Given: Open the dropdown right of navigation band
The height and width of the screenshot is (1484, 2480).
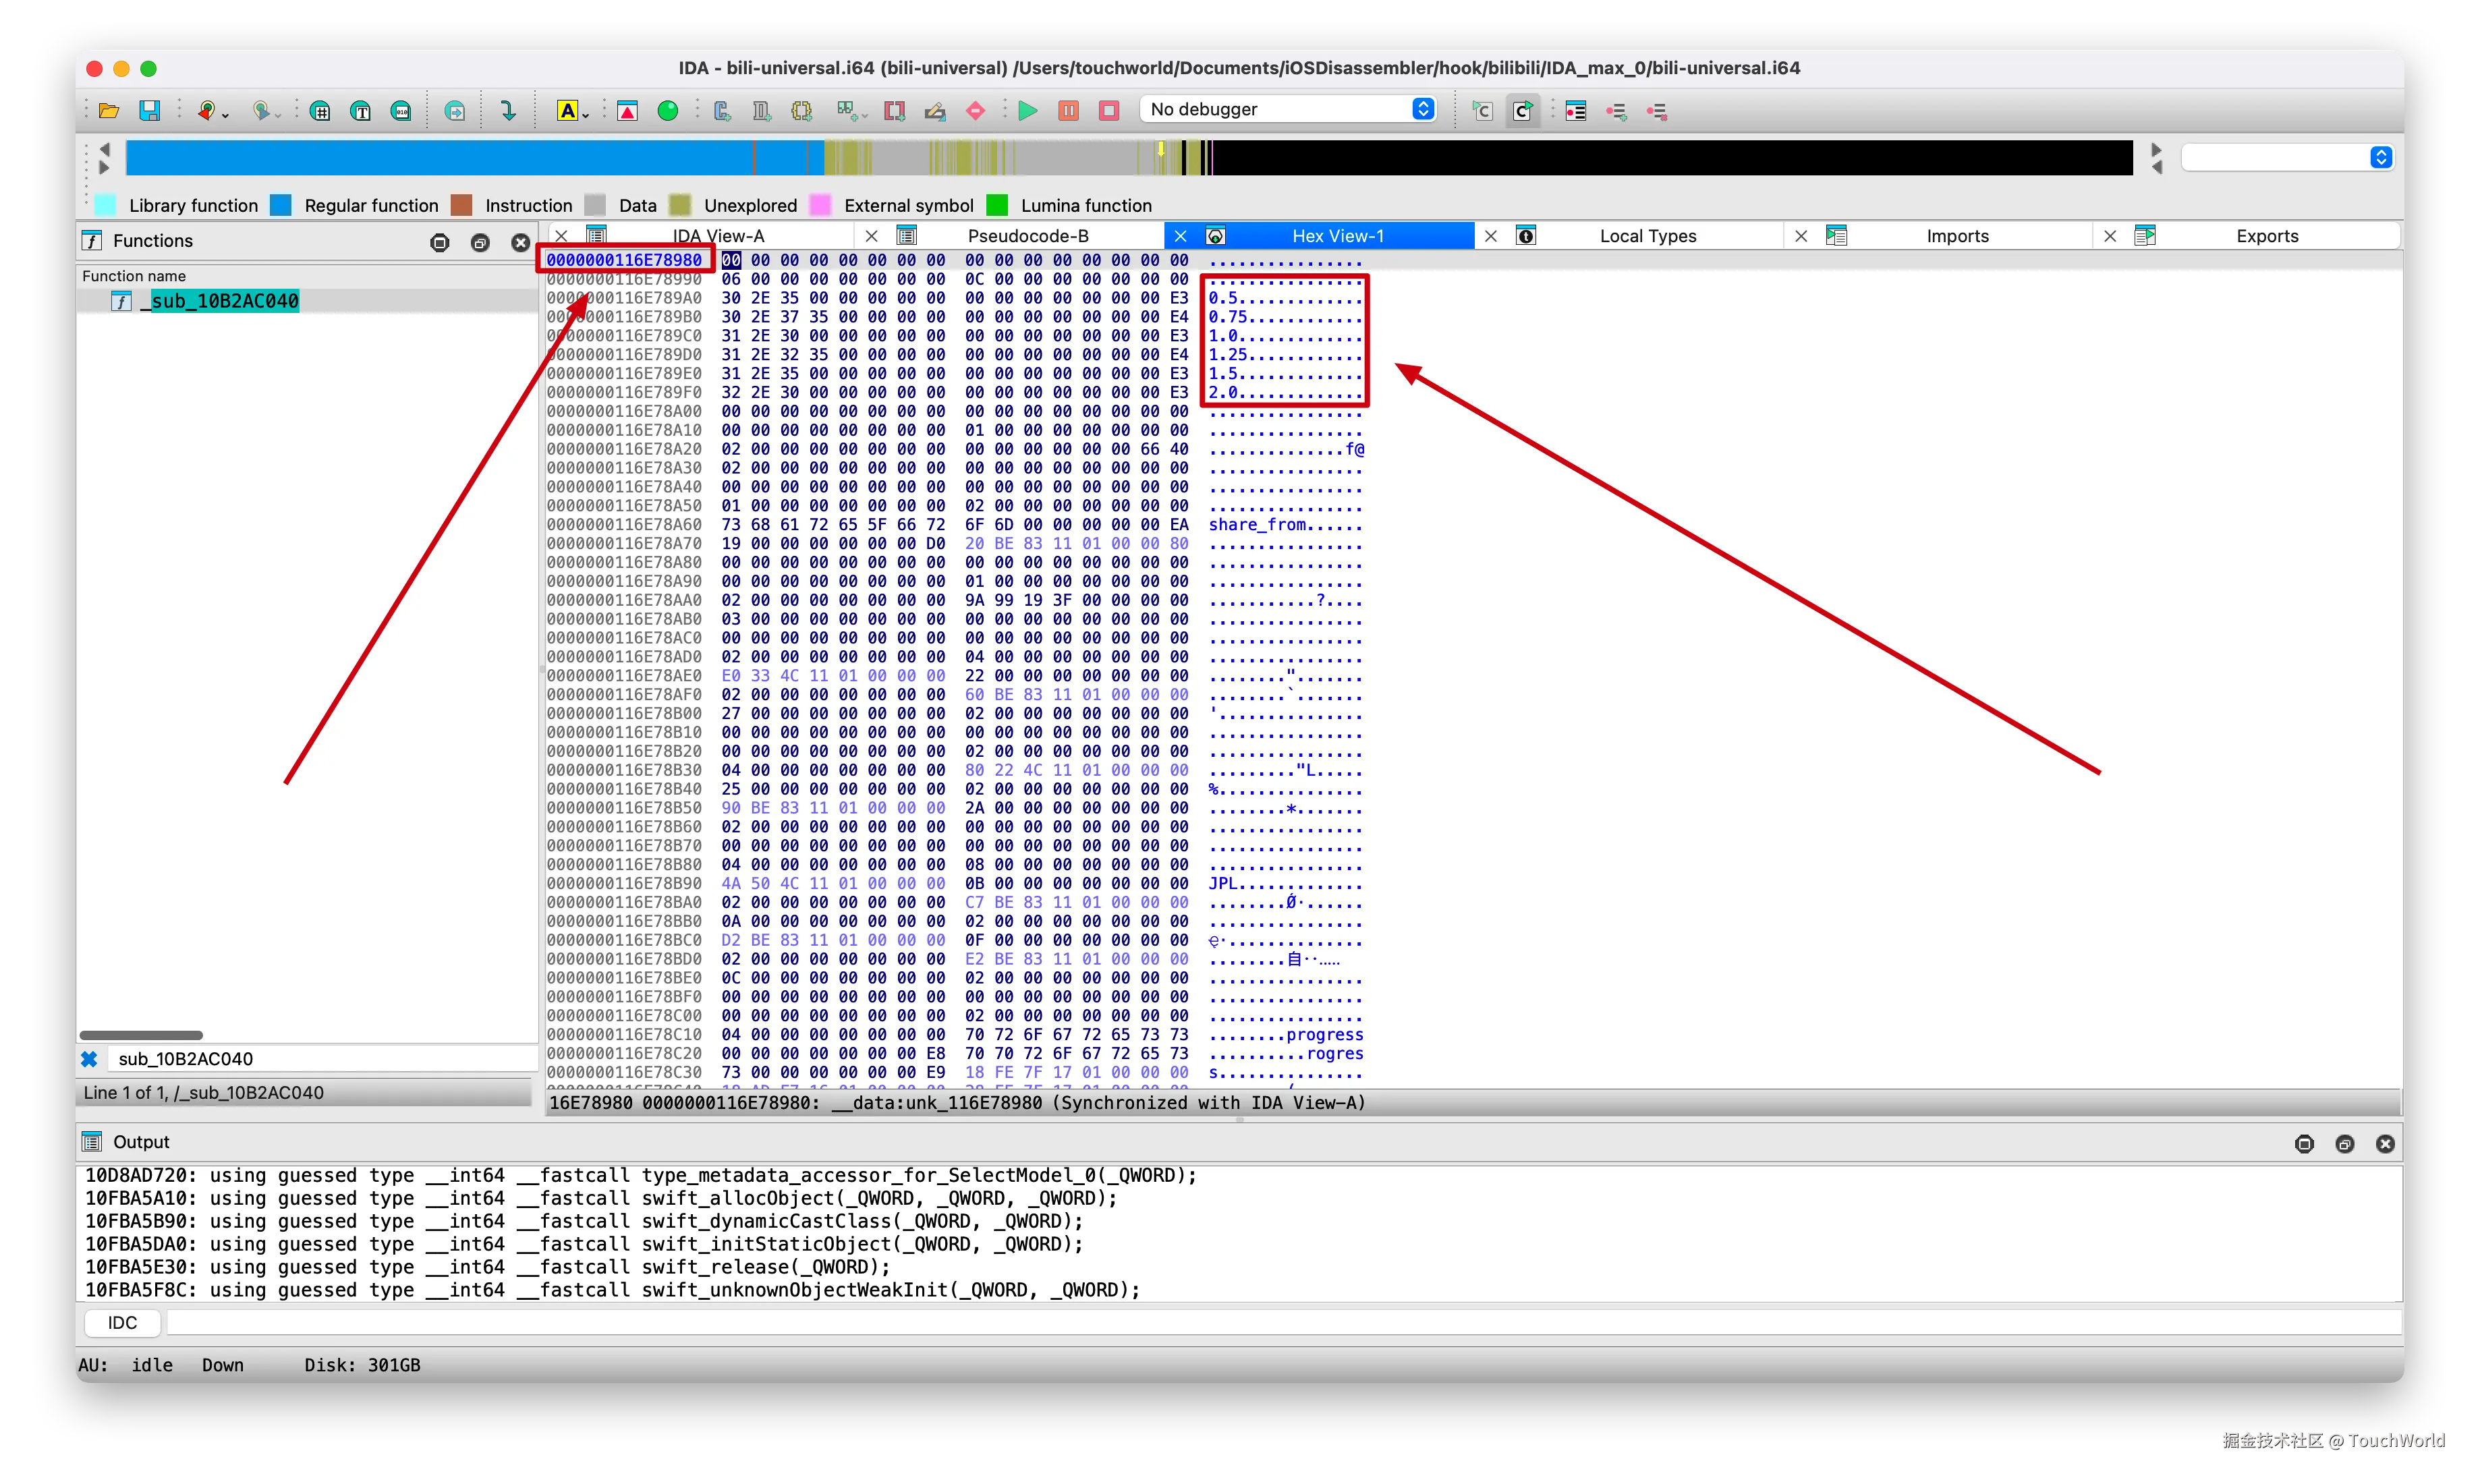Looking at the screenshot, I should point(2381,157).
